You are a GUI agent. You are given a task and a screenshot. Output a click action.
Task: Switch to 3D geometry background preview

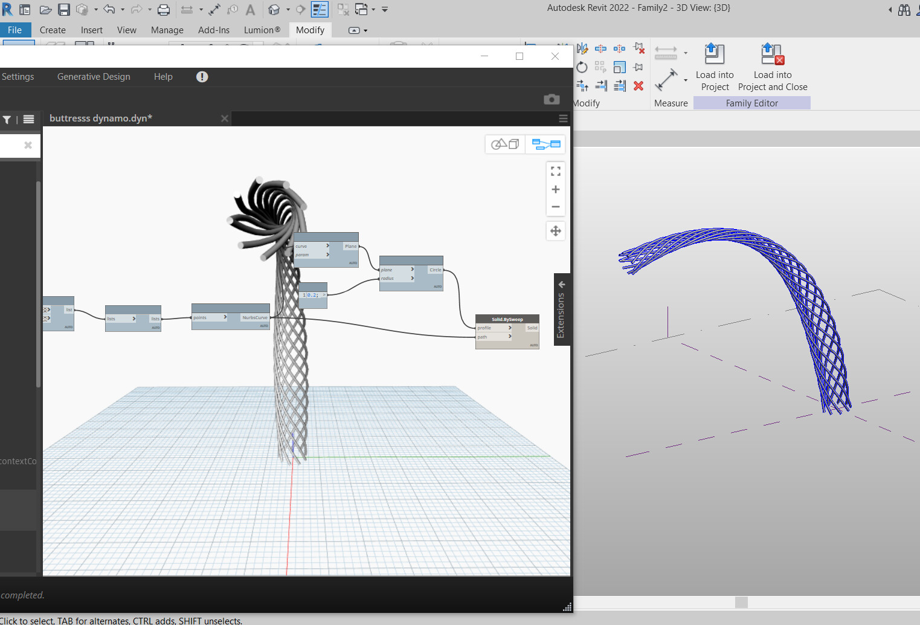506,144
